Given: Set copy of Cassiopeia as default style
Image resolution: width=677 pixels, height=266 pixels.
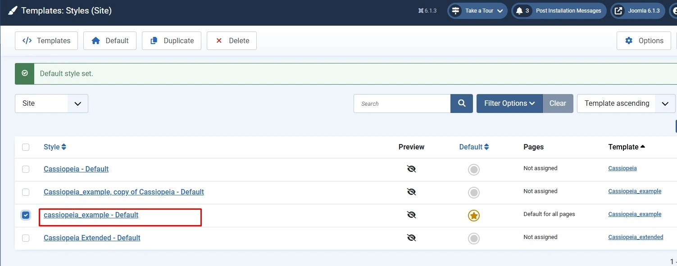Looking at the screenshot, I should pyautogui.click(x=474, y=193).
